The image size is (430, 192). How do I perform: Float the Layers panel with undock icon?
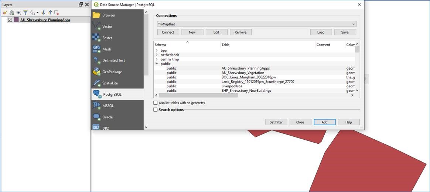point(81,4)
